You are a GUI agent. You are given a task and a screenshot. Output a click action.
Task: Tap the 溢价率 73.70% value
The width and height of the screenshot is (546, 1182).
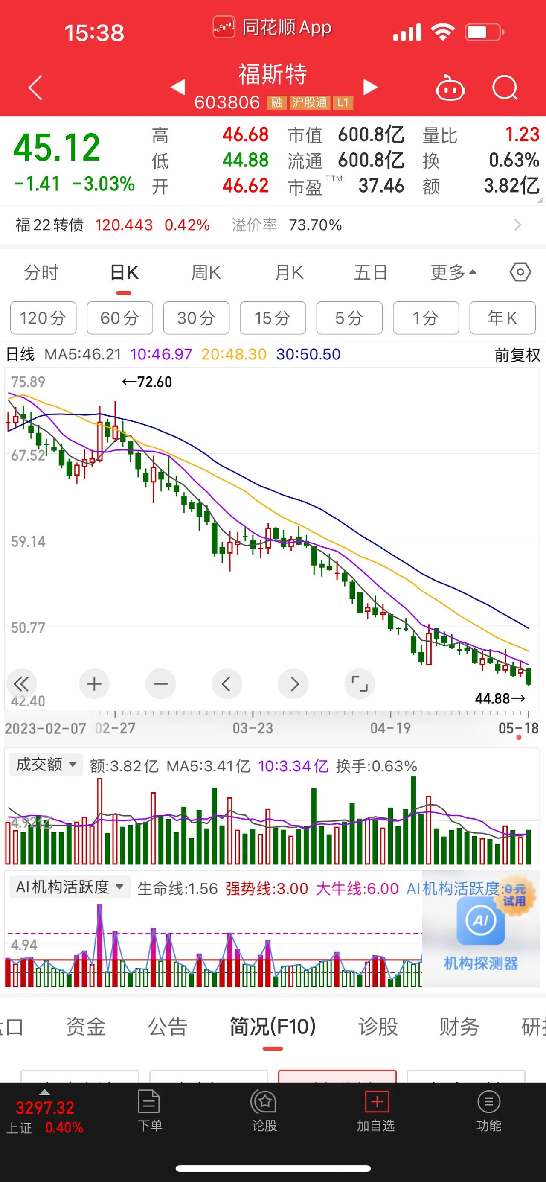(x=315, y=225)
